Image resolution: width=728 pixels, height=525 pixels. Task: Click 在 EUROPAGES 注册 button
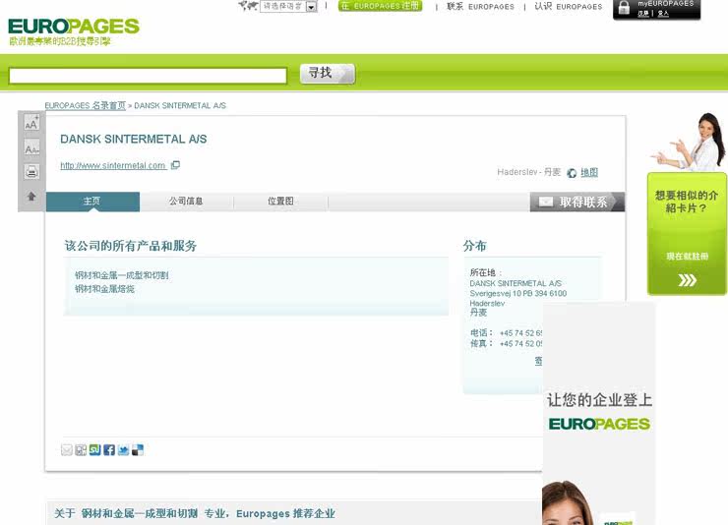click(381, 6)
